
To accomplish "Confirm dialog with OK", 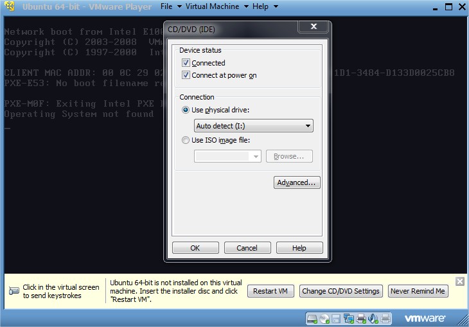I will 195,248.
